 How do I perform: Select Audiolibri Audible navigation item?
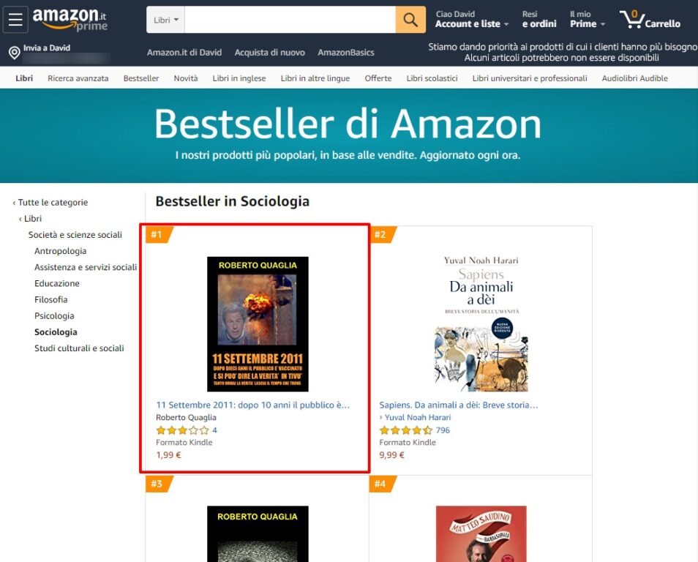(x=635, y=78)
